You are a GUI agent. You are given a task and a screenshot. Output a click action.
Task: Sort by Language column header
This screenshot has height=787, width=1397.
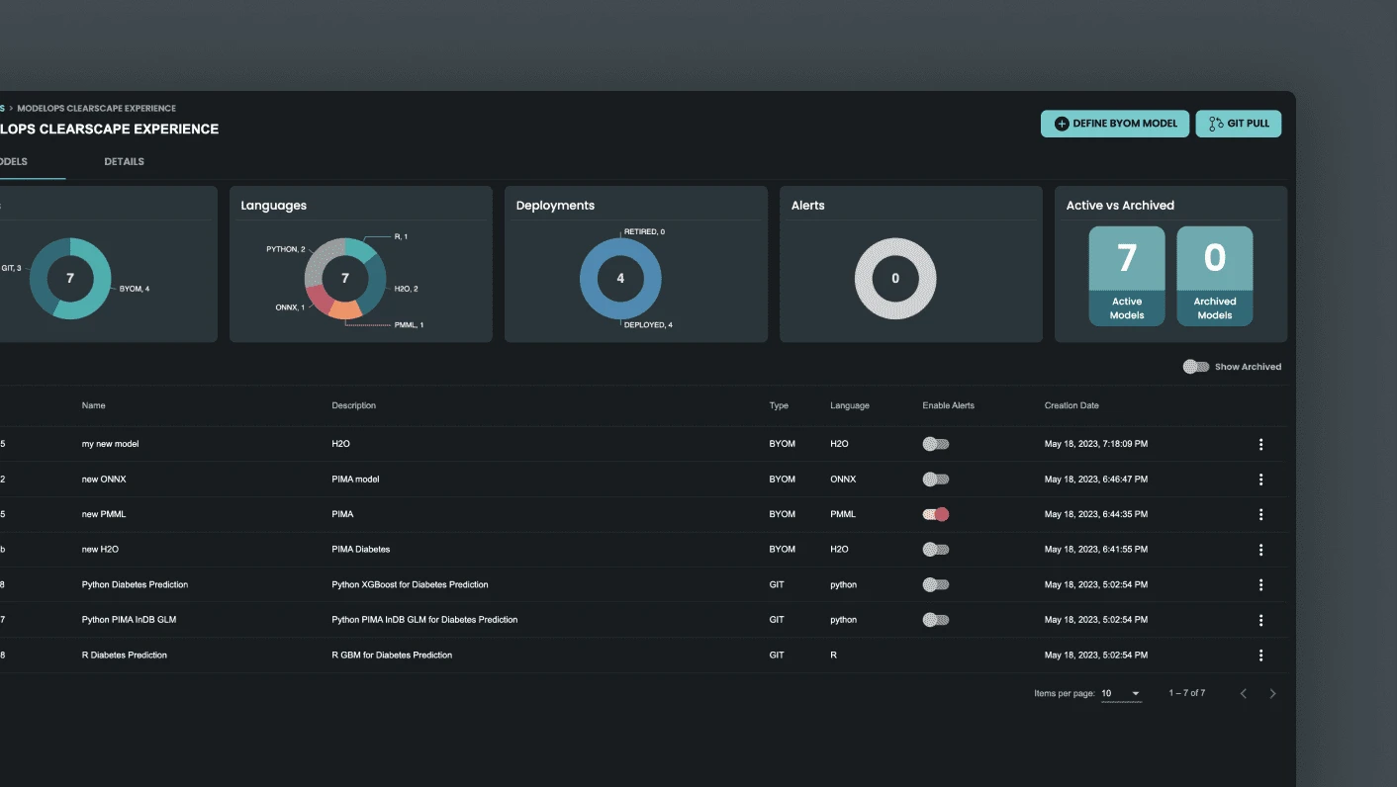coord(850,405)
